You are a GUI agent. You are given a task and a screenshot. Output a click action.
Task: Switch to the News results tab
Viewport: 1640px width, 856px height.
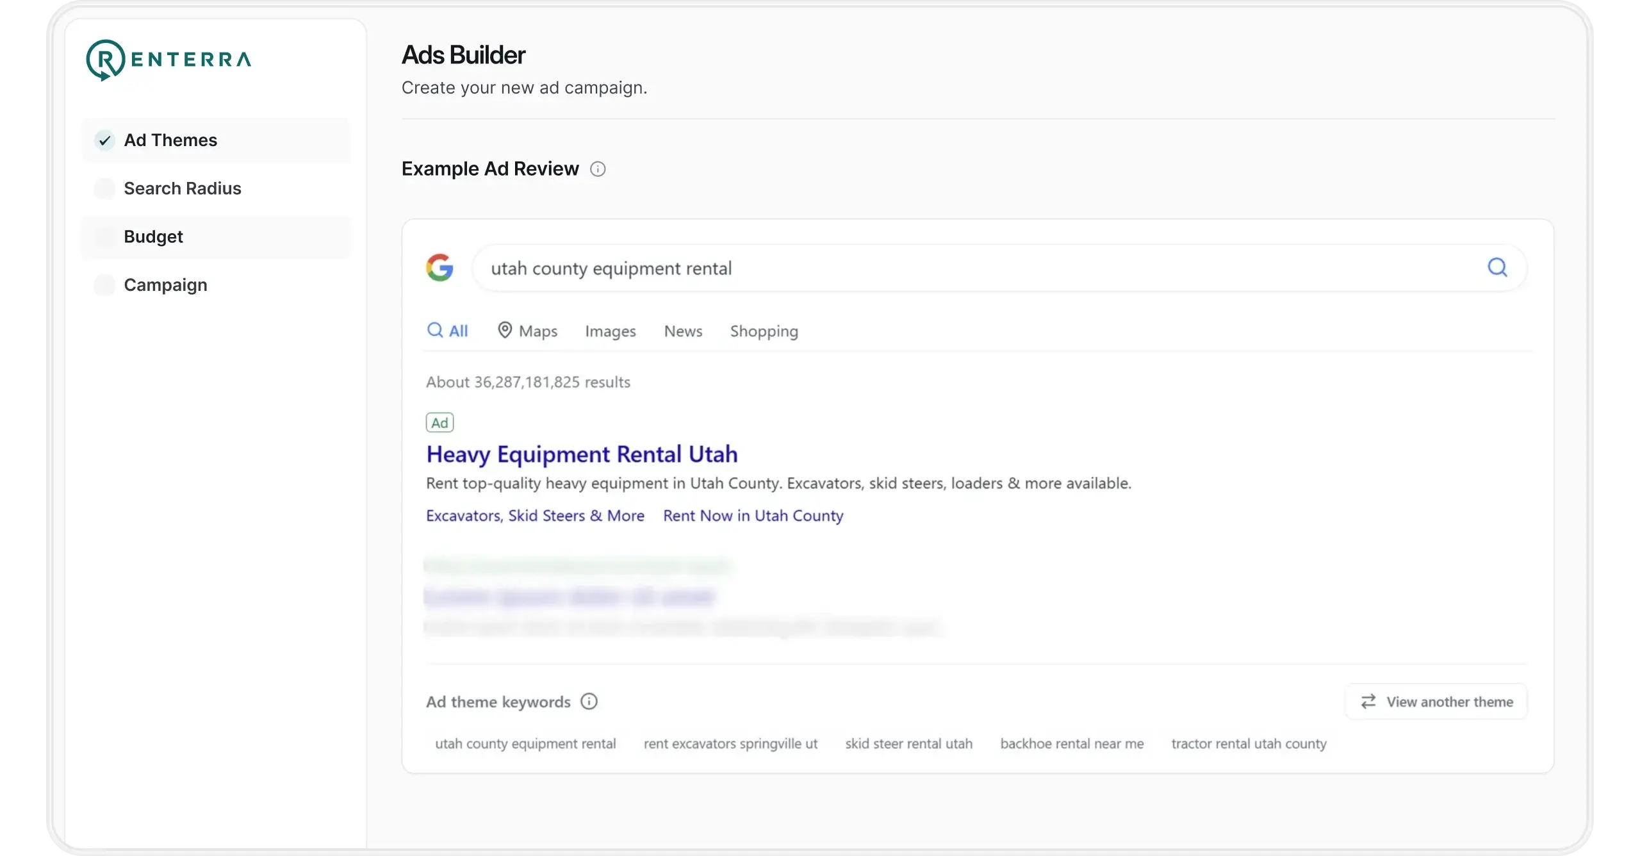683,331
